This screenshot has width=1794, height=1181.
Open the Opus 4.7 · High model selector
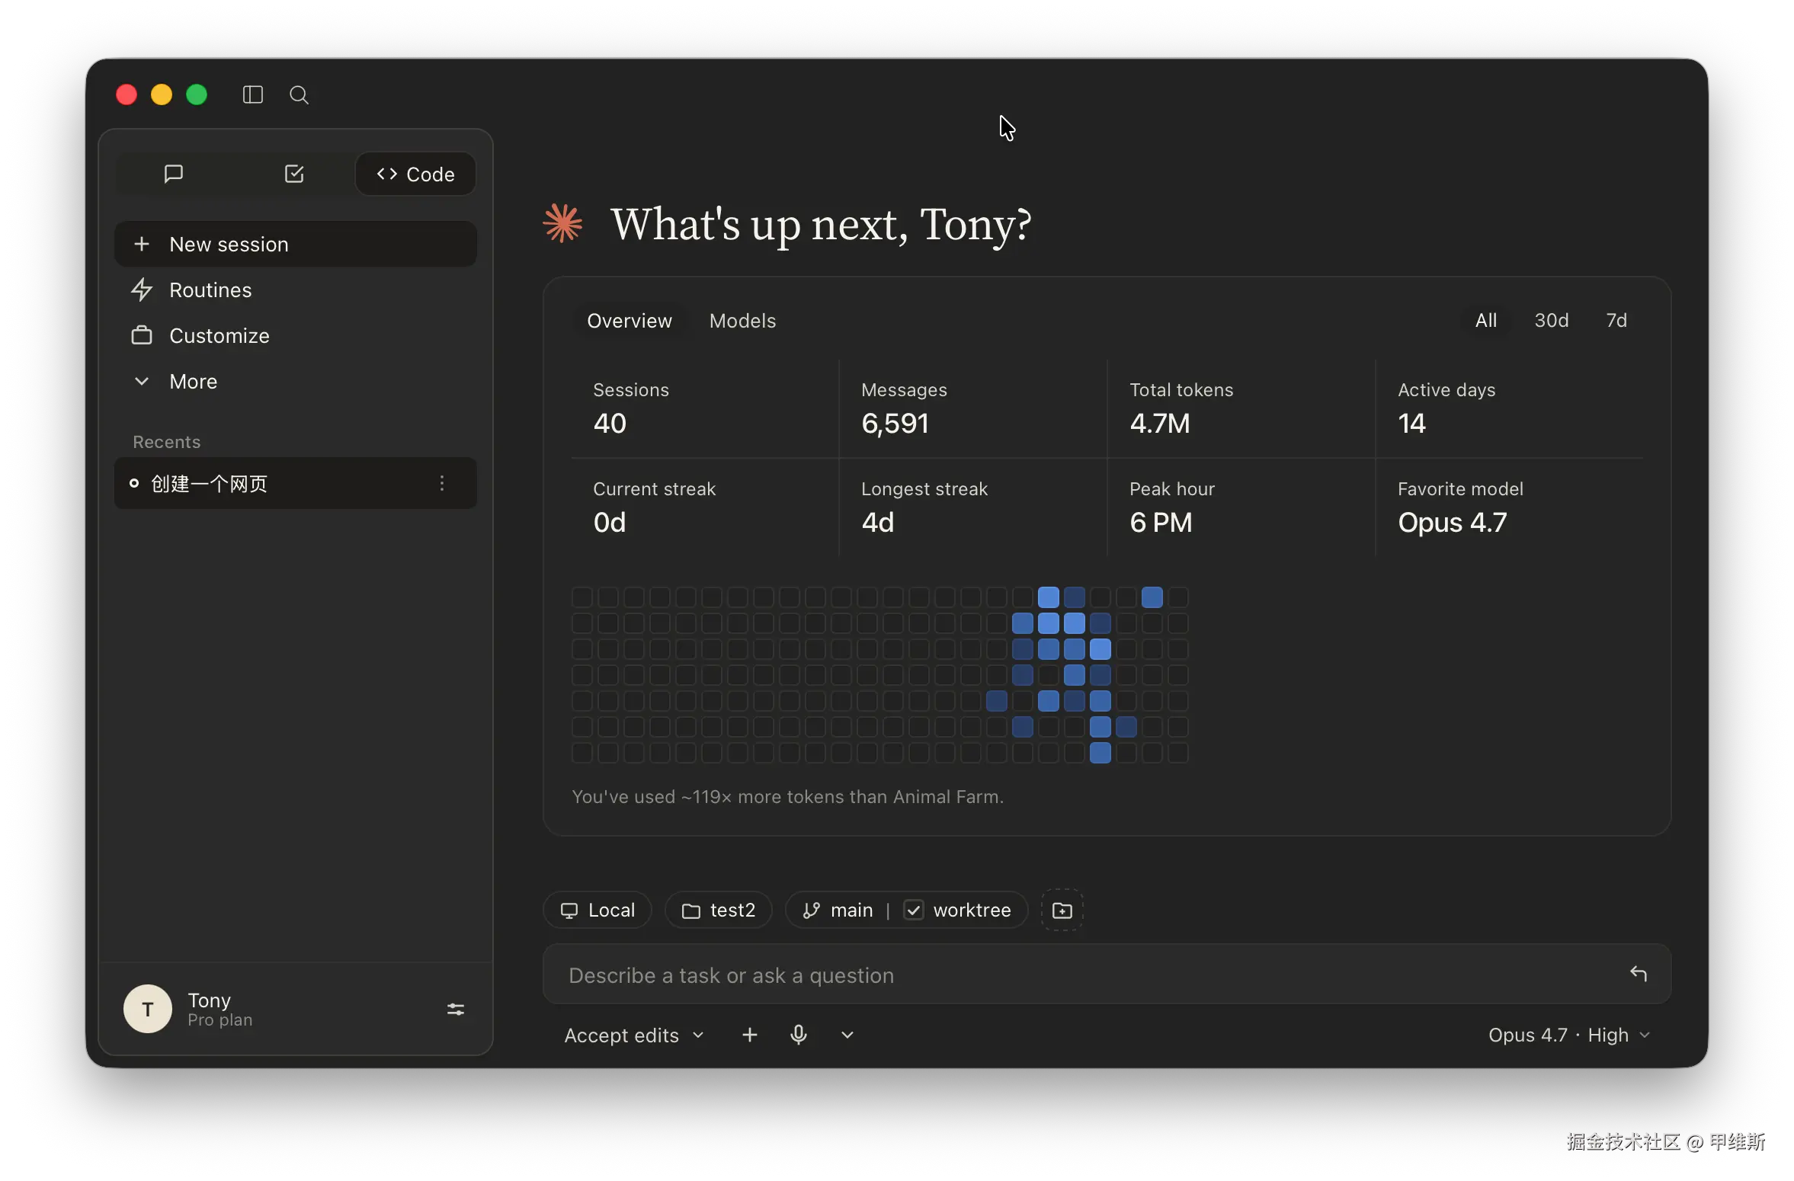click(1568, 1035)
